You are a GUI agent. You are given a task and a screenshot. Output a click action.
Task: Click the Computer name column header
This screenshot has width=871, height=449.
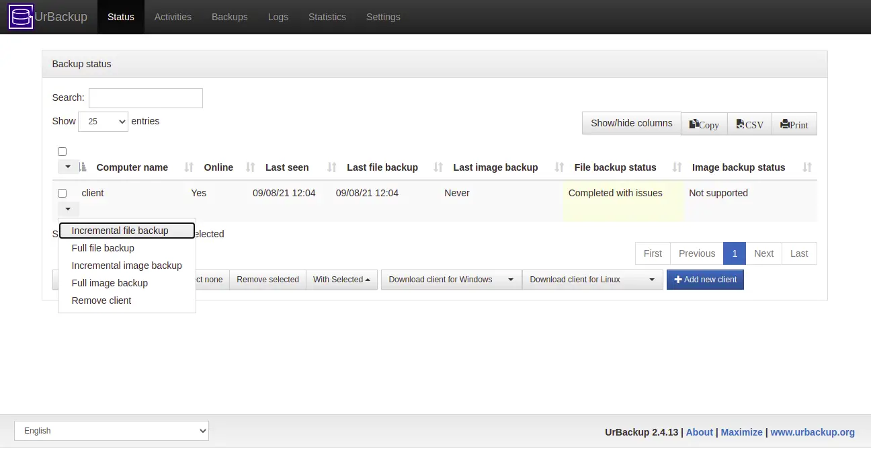click(132, 167)
